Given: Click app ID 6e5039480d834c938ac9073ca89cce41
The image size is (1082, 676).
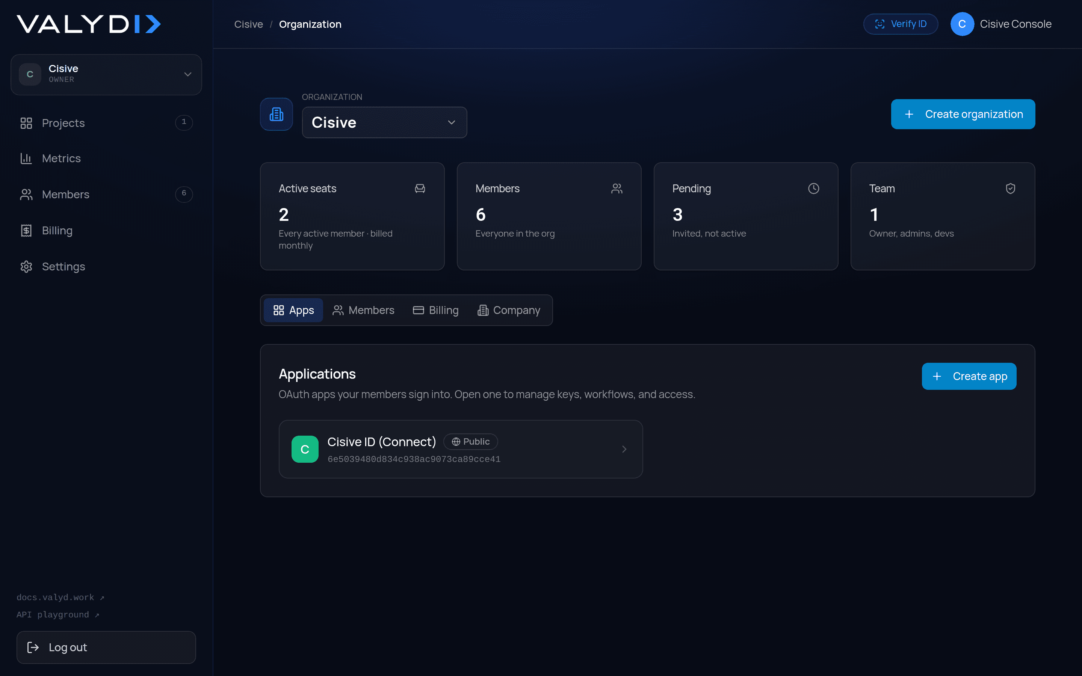Looking at the screenshot, I should point(414,459).
